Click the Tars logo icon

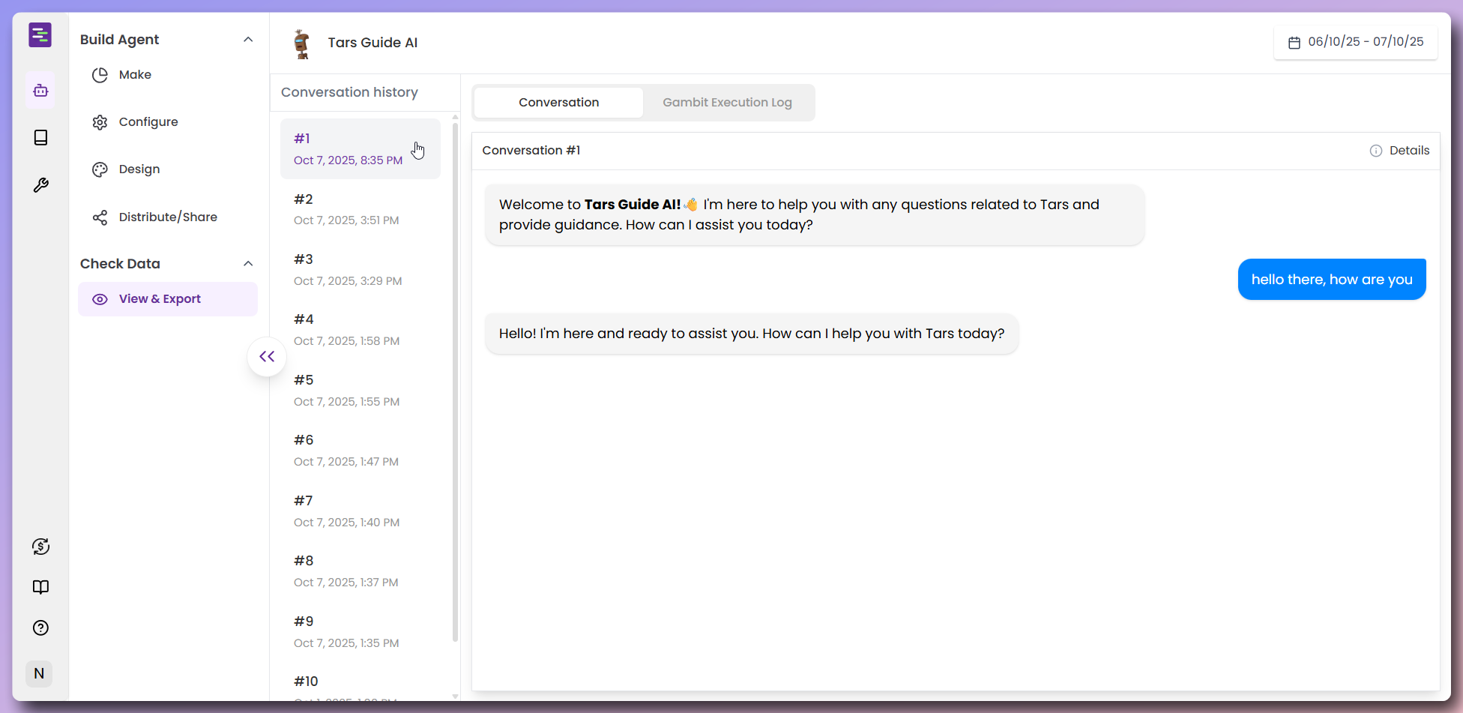coord(40,34)
